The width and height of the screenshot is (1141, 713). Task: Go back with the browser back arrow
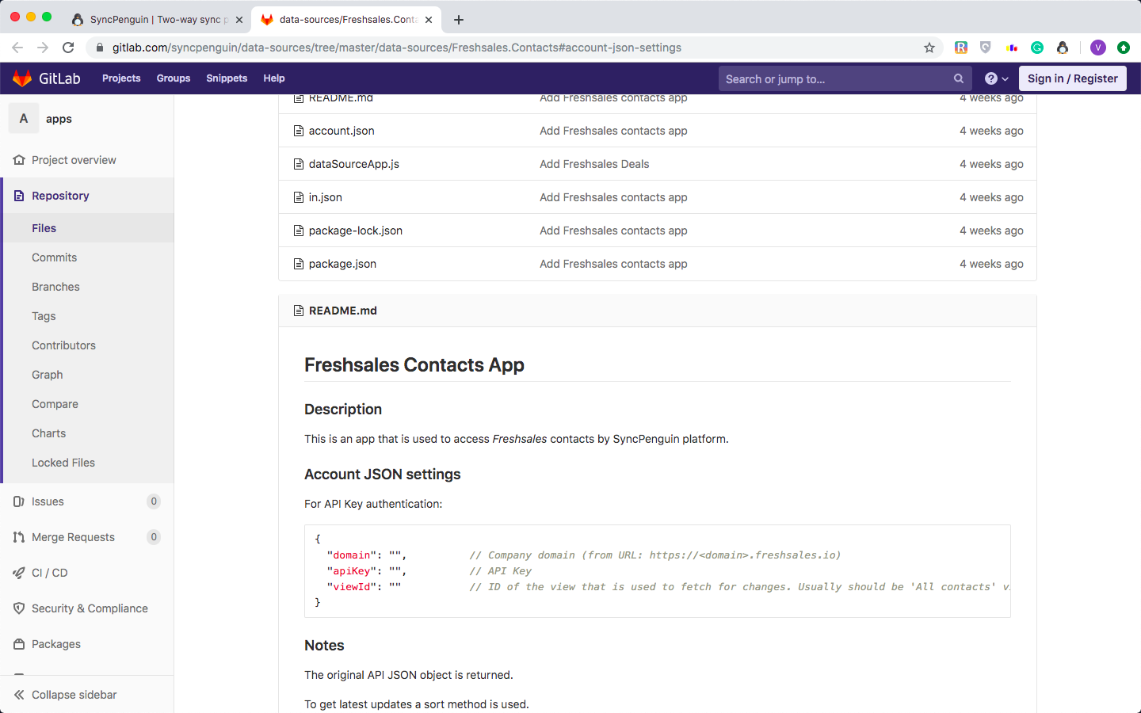[x=17, y=48]
